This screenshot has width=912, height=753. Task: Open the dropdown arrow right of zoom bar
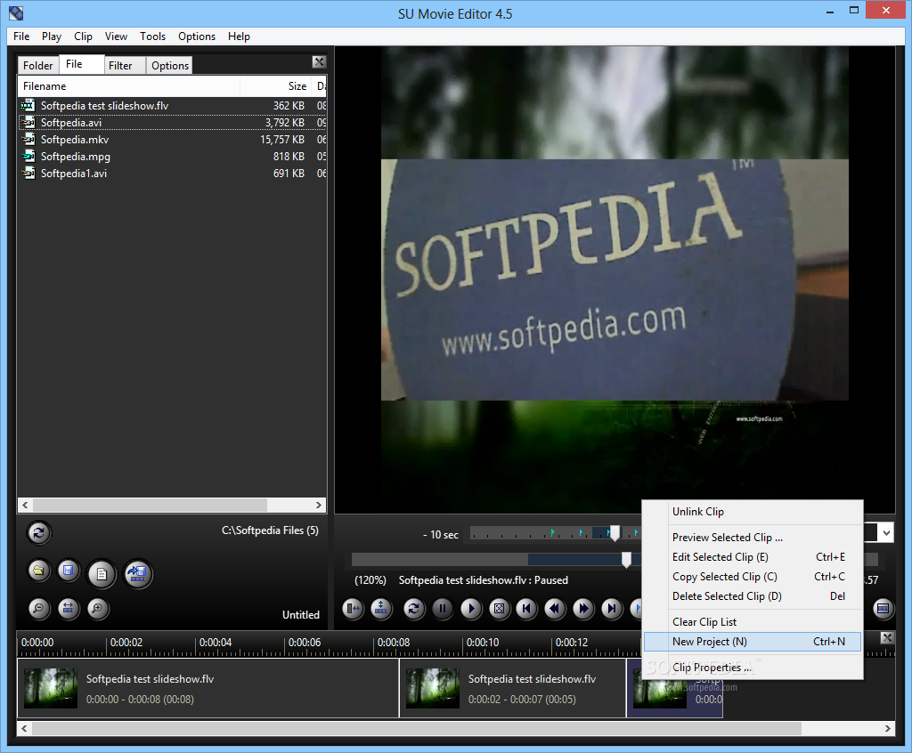coord(886,532)
